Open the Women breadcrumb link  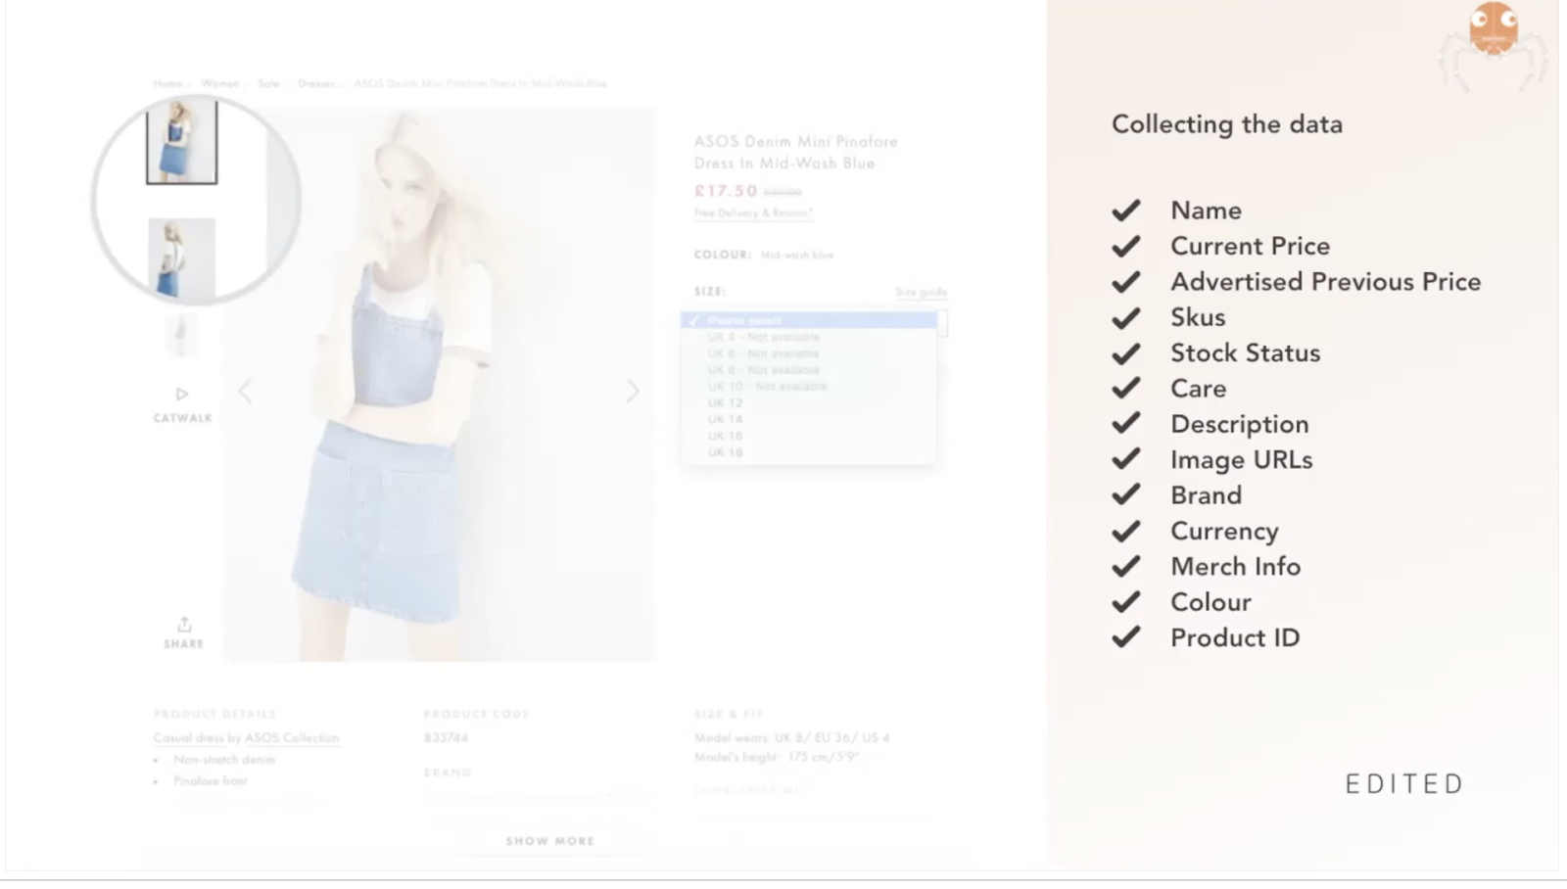click(220, 83)
